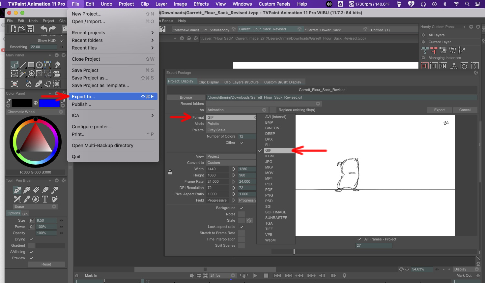
Task: Expand the Recent projects submenu
Action: coord(113,33)
